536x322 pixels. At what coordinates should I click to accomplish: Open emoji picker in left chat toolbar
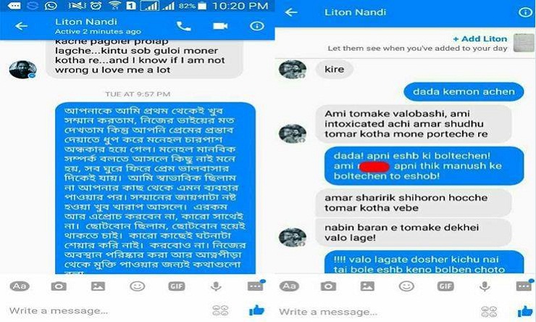point(137,286)
